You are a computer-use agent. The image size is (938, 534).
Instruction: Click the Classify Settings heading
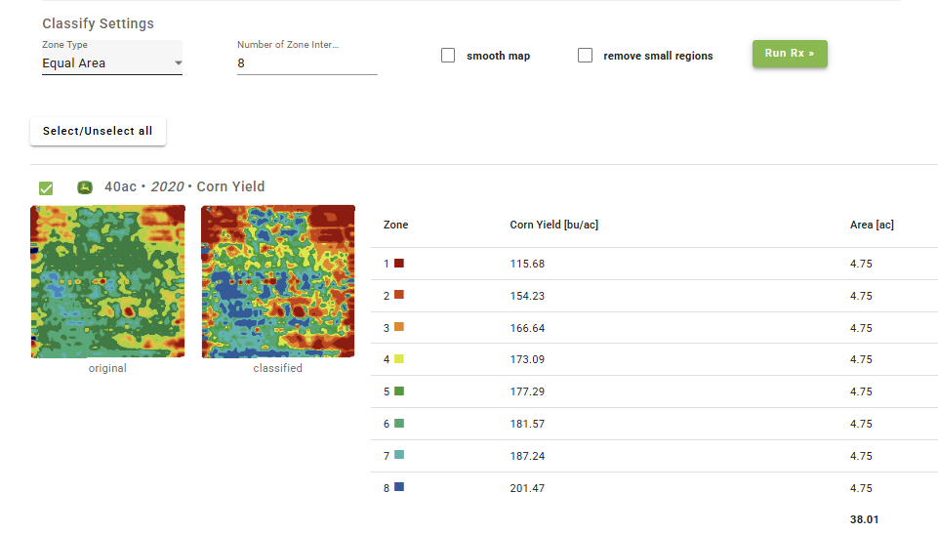(x=99, y=23)
